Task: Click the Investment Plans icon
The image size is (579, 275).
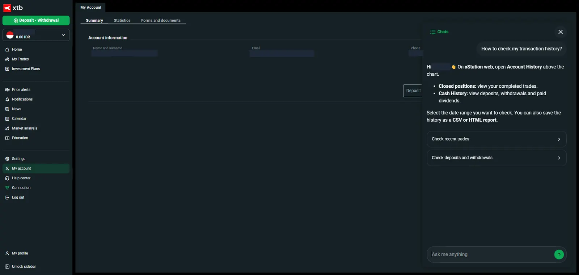Action: click(7, 69)
